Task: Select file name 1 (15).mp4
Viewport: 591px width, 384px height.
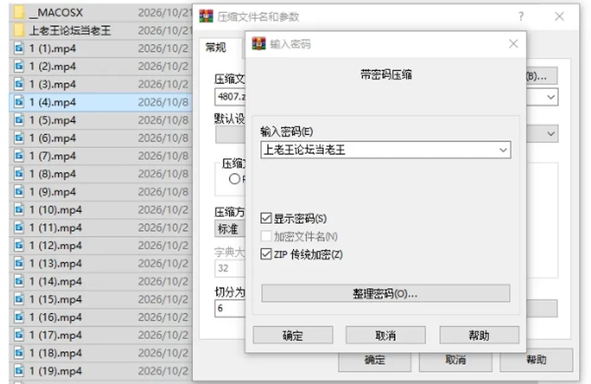Action: (55, 299)
